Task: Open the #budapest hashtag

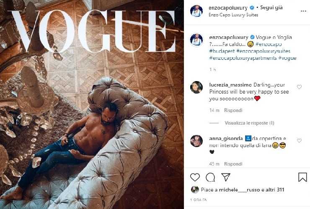Action: pos(222,51)
